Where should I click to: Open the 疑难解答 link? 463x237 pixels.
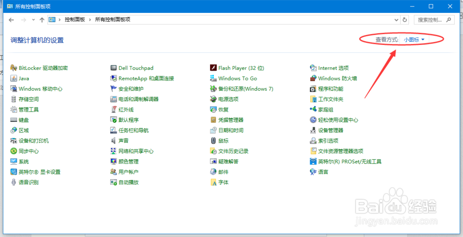tap(228, 162)
